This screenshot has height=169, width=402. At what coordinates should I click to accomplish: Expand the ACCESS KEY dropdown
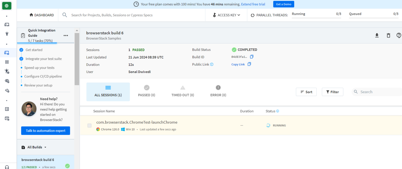tap(227, 15)
